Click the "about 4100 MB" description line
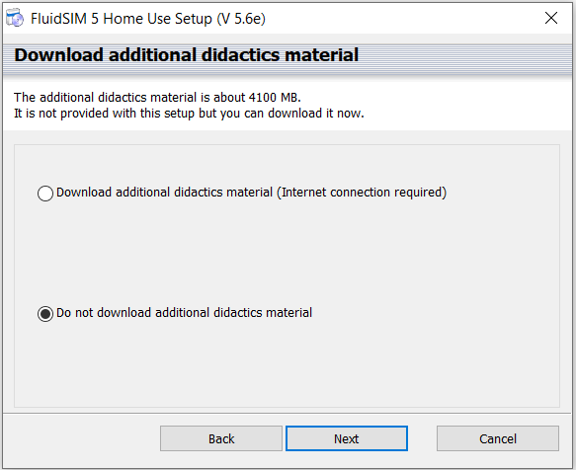This screenshot has height=470, width=576. (x=157, y=98)
